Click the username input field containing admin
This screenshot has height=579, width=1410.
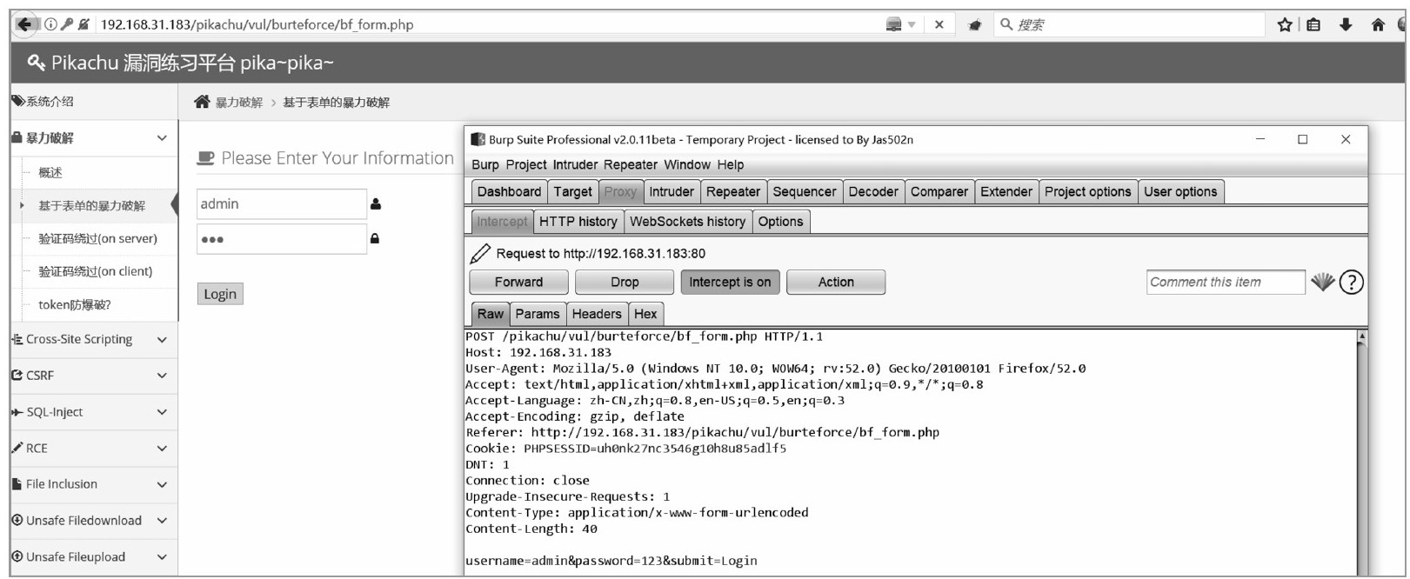(282, 204)
